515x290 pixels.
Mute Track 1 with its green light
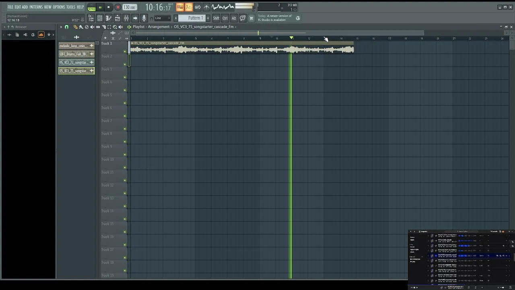point(125,52)
